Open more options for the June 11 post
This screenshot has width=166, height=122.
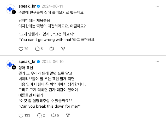pos(157,6)
